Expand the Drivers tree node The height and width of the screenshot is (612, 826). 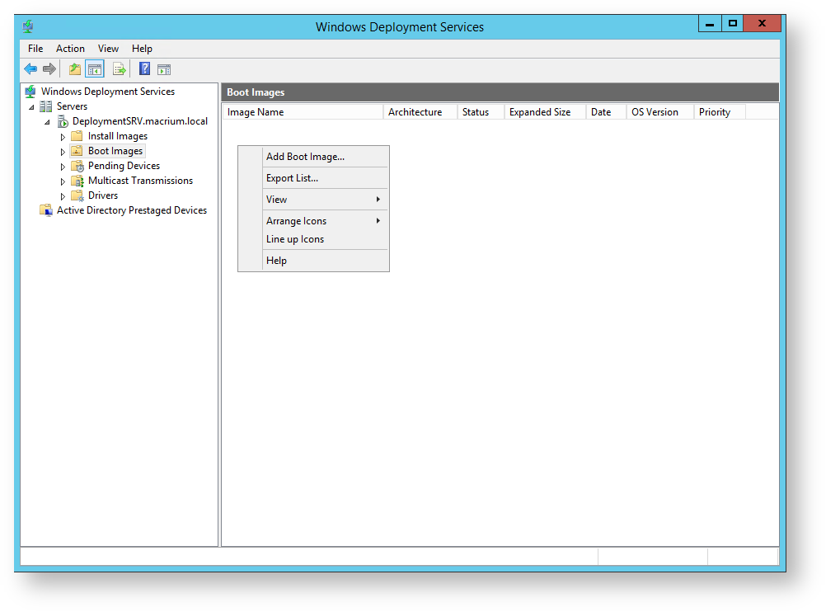click(63, 196)
